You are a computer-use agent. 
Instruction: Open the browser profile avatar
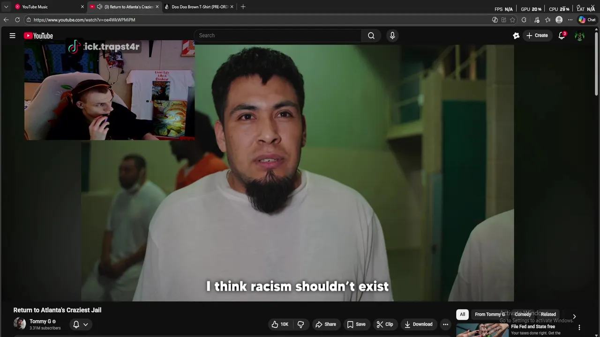tap(559, 20)
